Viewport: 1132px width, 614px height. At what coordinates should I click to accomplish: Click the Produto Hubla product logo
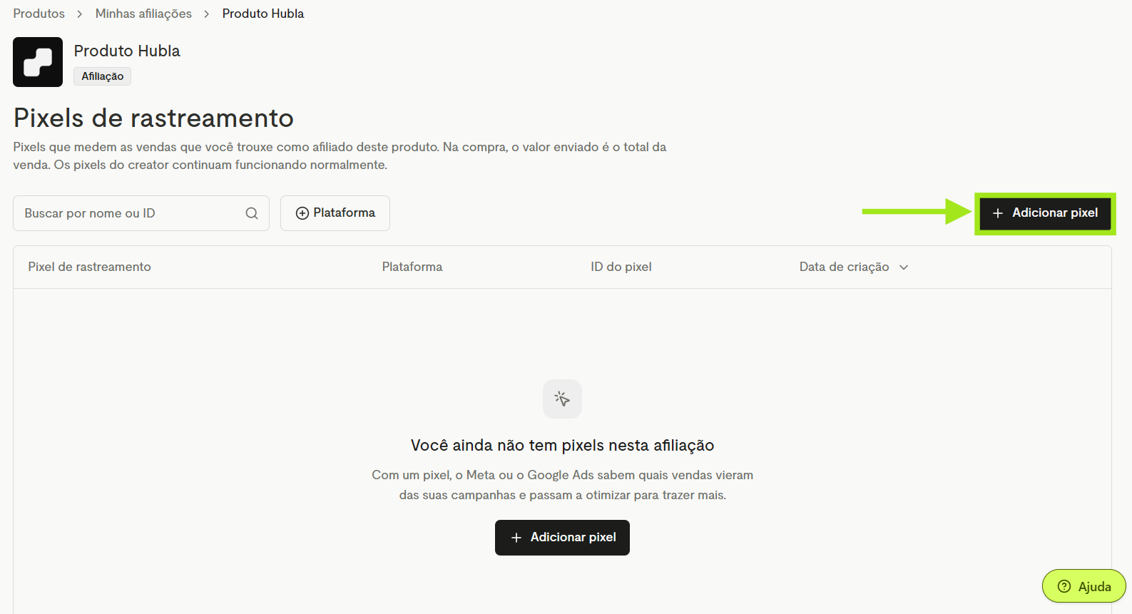(38, 62)
